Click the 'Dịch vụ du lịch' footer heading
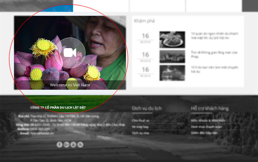 click(147, 108)
